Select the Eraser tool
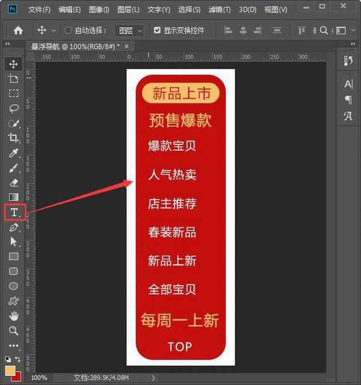 (13, 182)
